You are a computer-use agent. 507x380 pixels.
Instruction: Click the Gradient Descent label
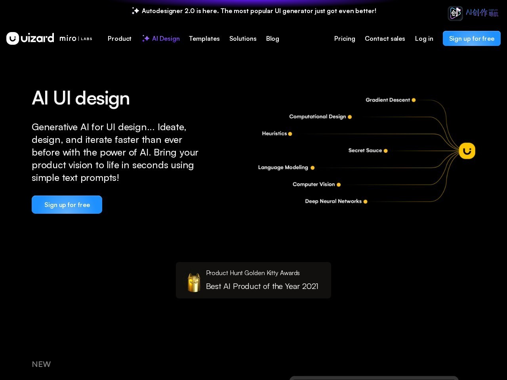coord(388,100)
